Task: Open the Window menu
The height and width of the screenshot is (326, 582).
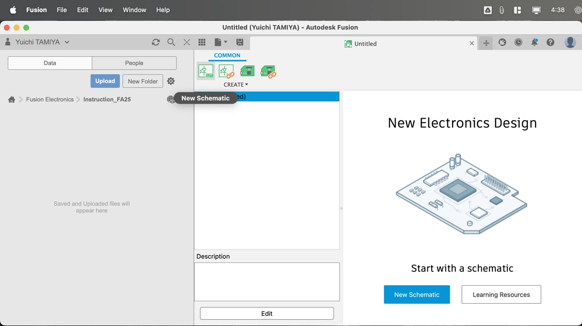Action: [134, 10]
